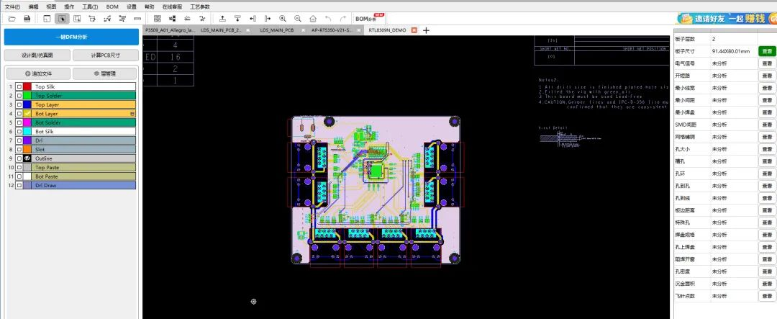This screenshot has height=319, width=777.
Task: Toggle the Bot Layer checkbox
Action: tap(19, 114)
